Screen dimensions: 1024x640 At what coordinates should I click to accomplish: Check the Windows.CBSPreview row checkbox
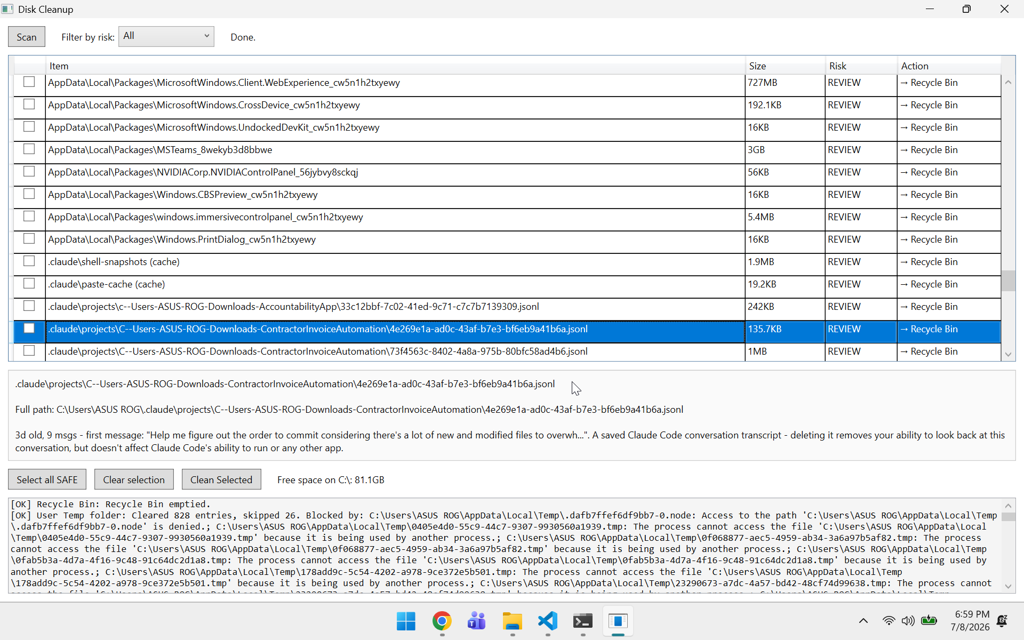click(29, 194)
